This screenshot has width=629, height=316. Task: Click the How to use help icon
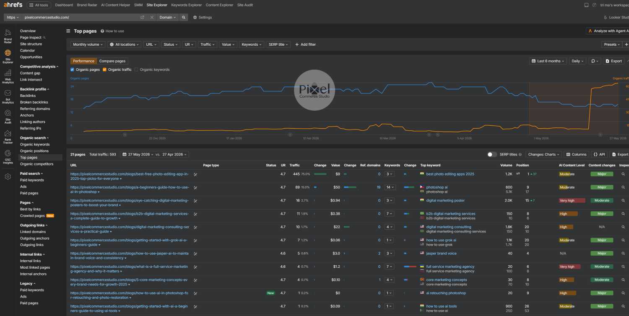(102, 31)
